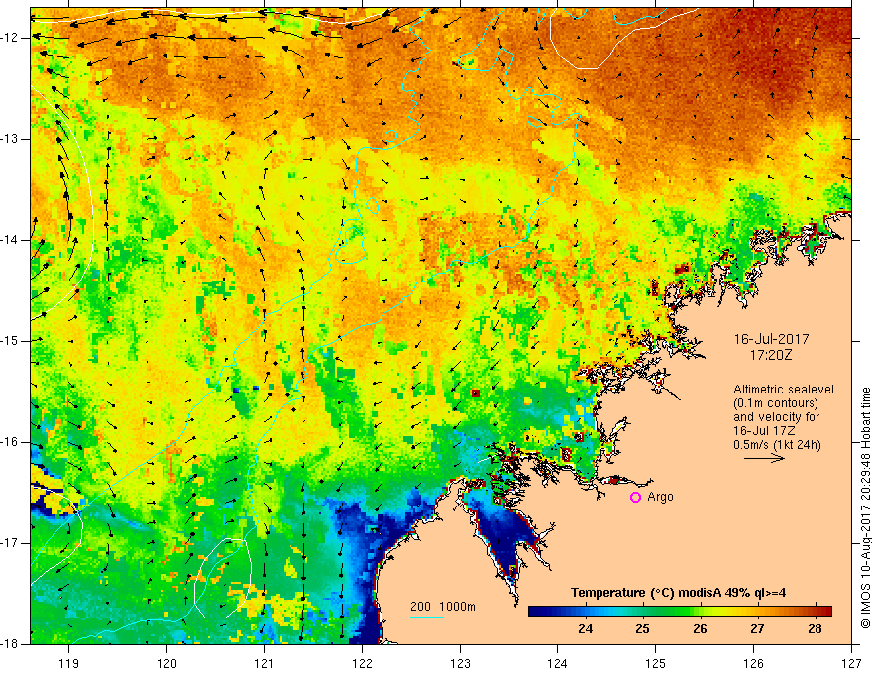The image size is (872, 674).
Task: Click the longitude label '123'
Action: coord(460,663)
